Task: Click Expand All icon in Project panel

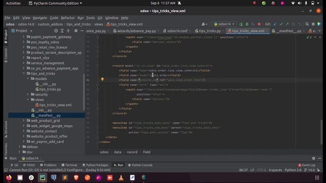Action: tap(62, 31)
